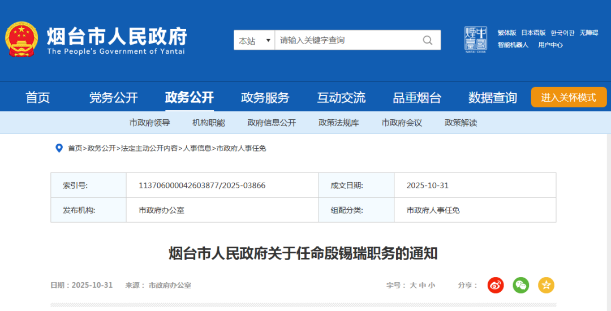
Task: Open 互动交流 navigation tab
Action: (x=341, y=97)
